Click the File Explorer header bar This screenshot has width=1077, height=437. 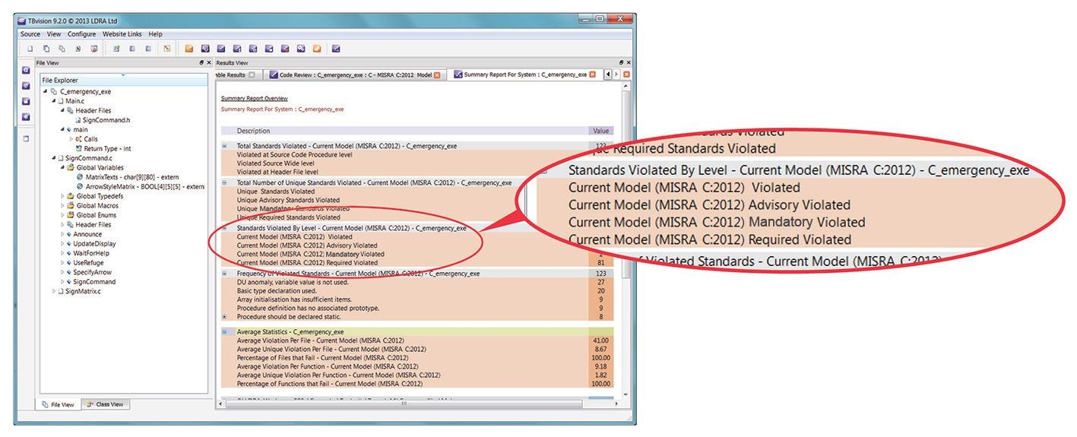tap(123, 80)
